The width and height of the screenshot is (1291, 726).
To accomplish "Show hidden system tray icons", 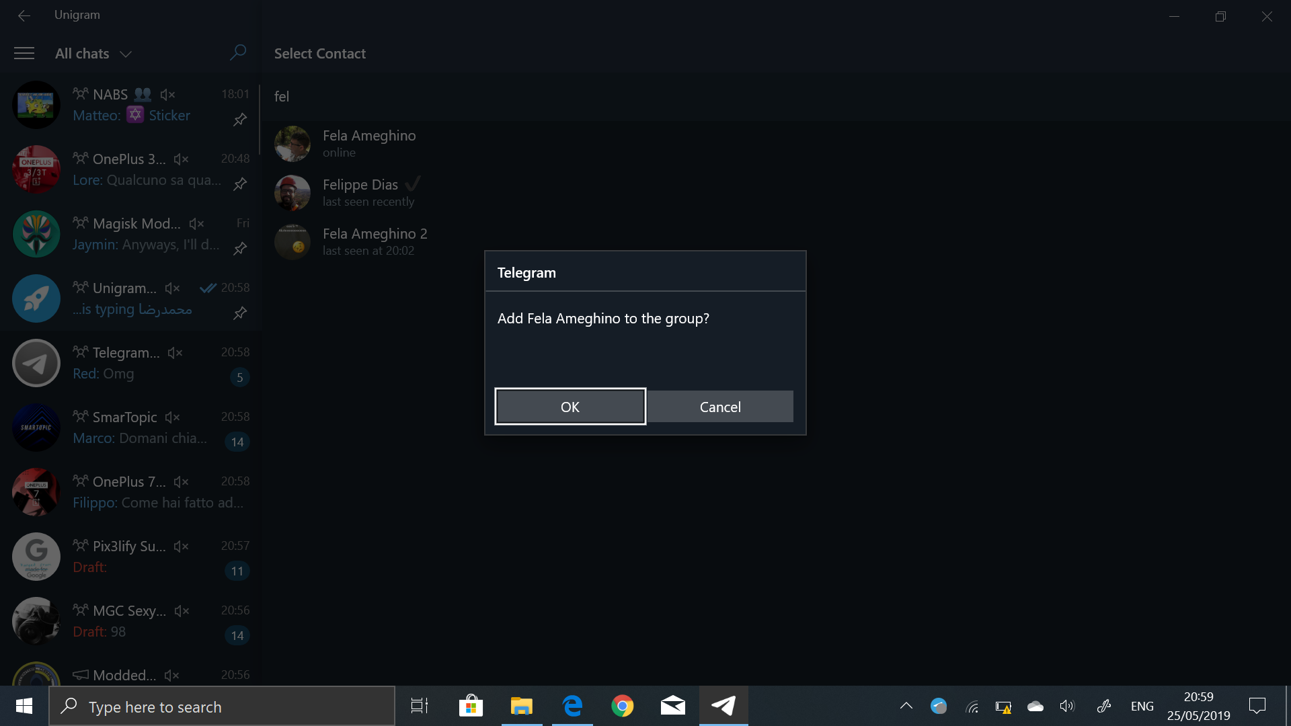I will (906, 706).
